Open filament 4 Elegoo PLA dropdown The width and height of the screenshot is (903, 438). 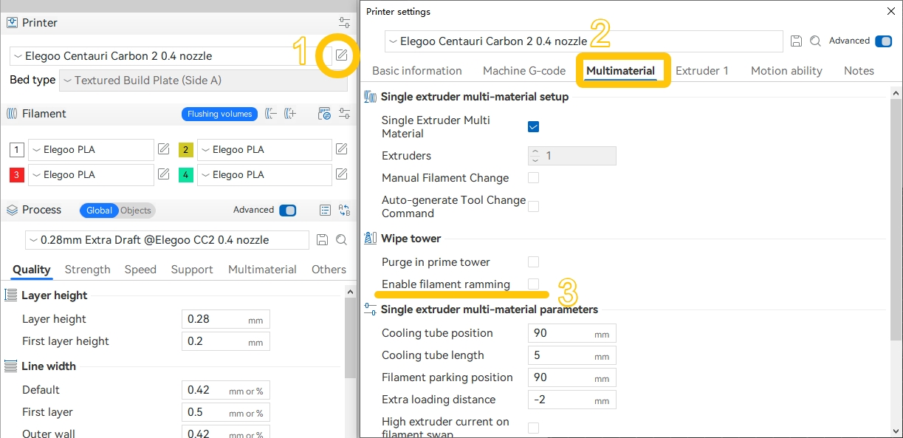[264, 175]
